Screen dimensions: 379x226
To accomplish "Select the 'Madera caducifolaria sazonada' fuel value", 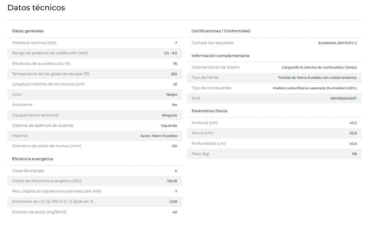I will 315,88.
